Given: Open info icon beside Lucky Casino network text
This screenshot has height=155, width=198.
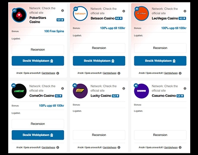Looking at the screenshot, I should pos(124,88).
